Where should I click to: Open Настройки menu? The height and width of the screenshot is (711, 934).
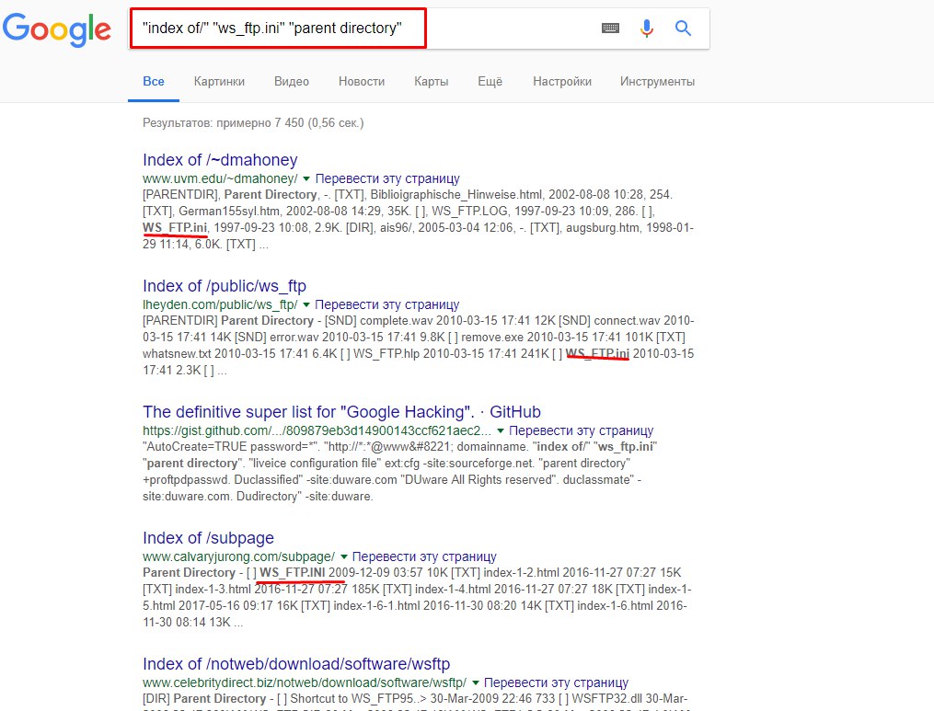(x=561, y=82)
